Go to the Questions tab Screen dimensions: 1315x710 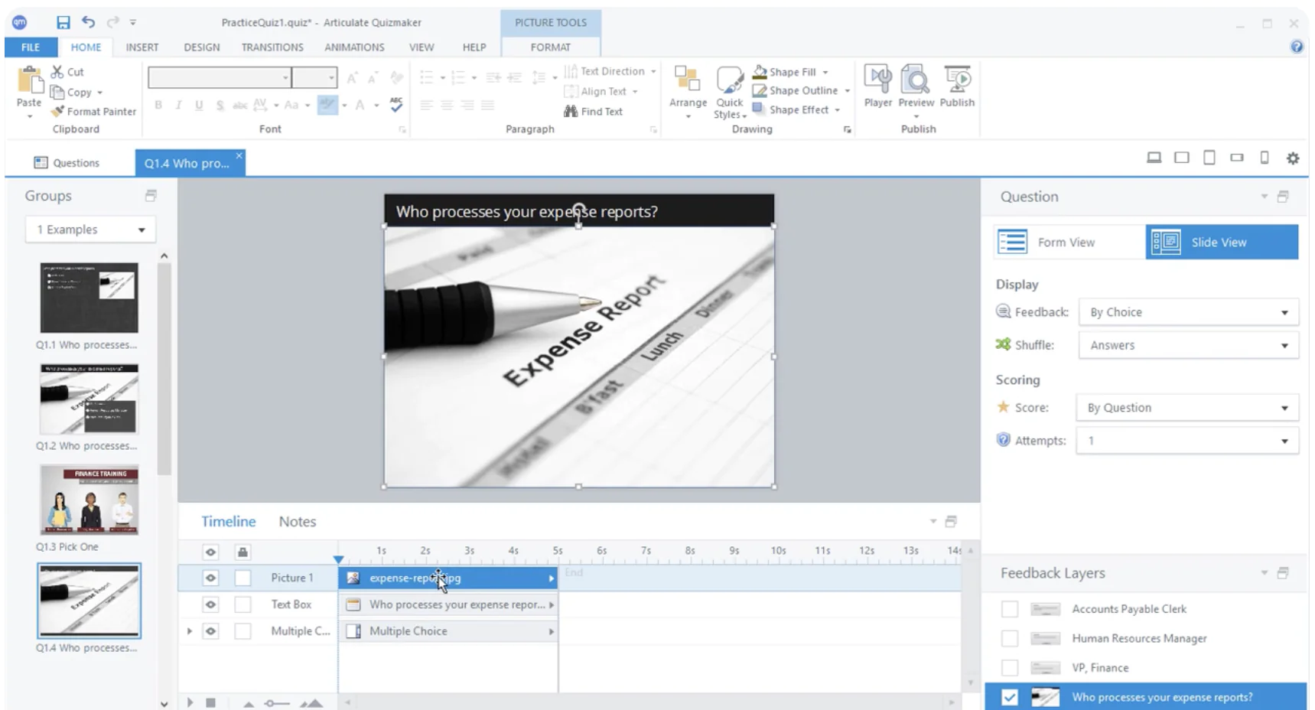pyautogui.click(x=67, y=163)
